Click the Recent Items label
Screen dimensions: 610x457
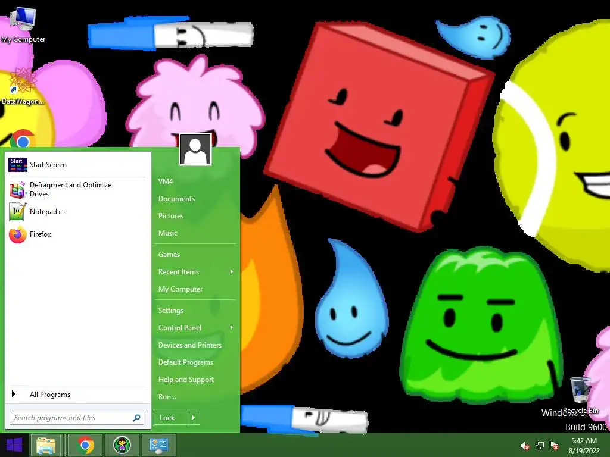click(x=179, y=272)
